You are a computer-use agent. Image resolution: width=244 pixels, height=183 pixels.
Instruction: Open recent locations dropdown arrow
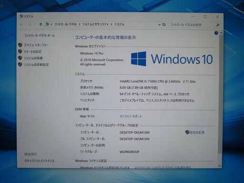[x=35, y=24]
